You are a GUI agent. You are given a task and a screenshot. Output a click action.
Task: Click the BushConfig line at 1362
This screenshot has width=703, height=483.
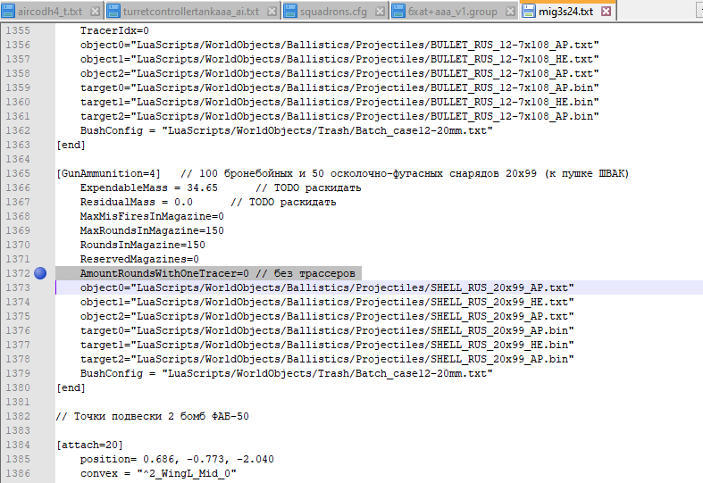pos(287,131)
